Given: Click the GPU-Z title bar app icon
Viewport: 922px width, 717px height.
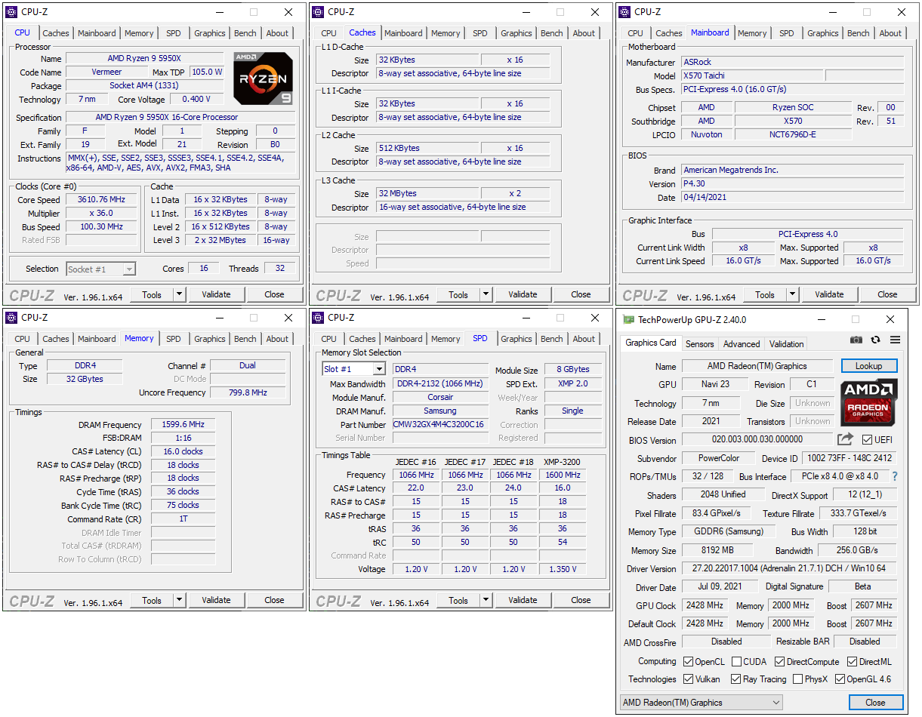Looking at the screenshot, I should click(x=628, y=319).
